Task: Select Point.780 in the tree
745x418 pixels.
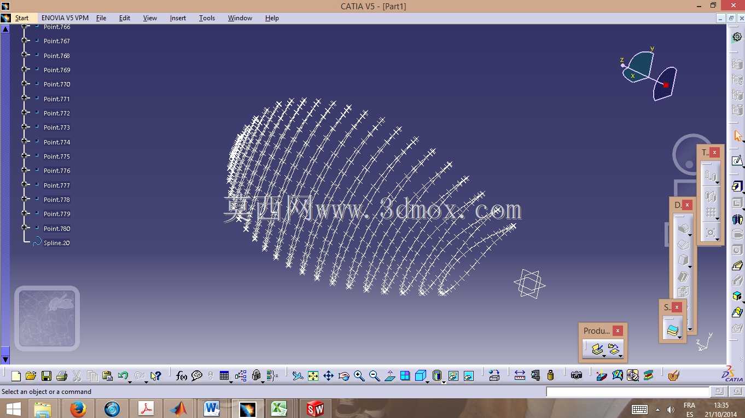Action: (57, 229)
